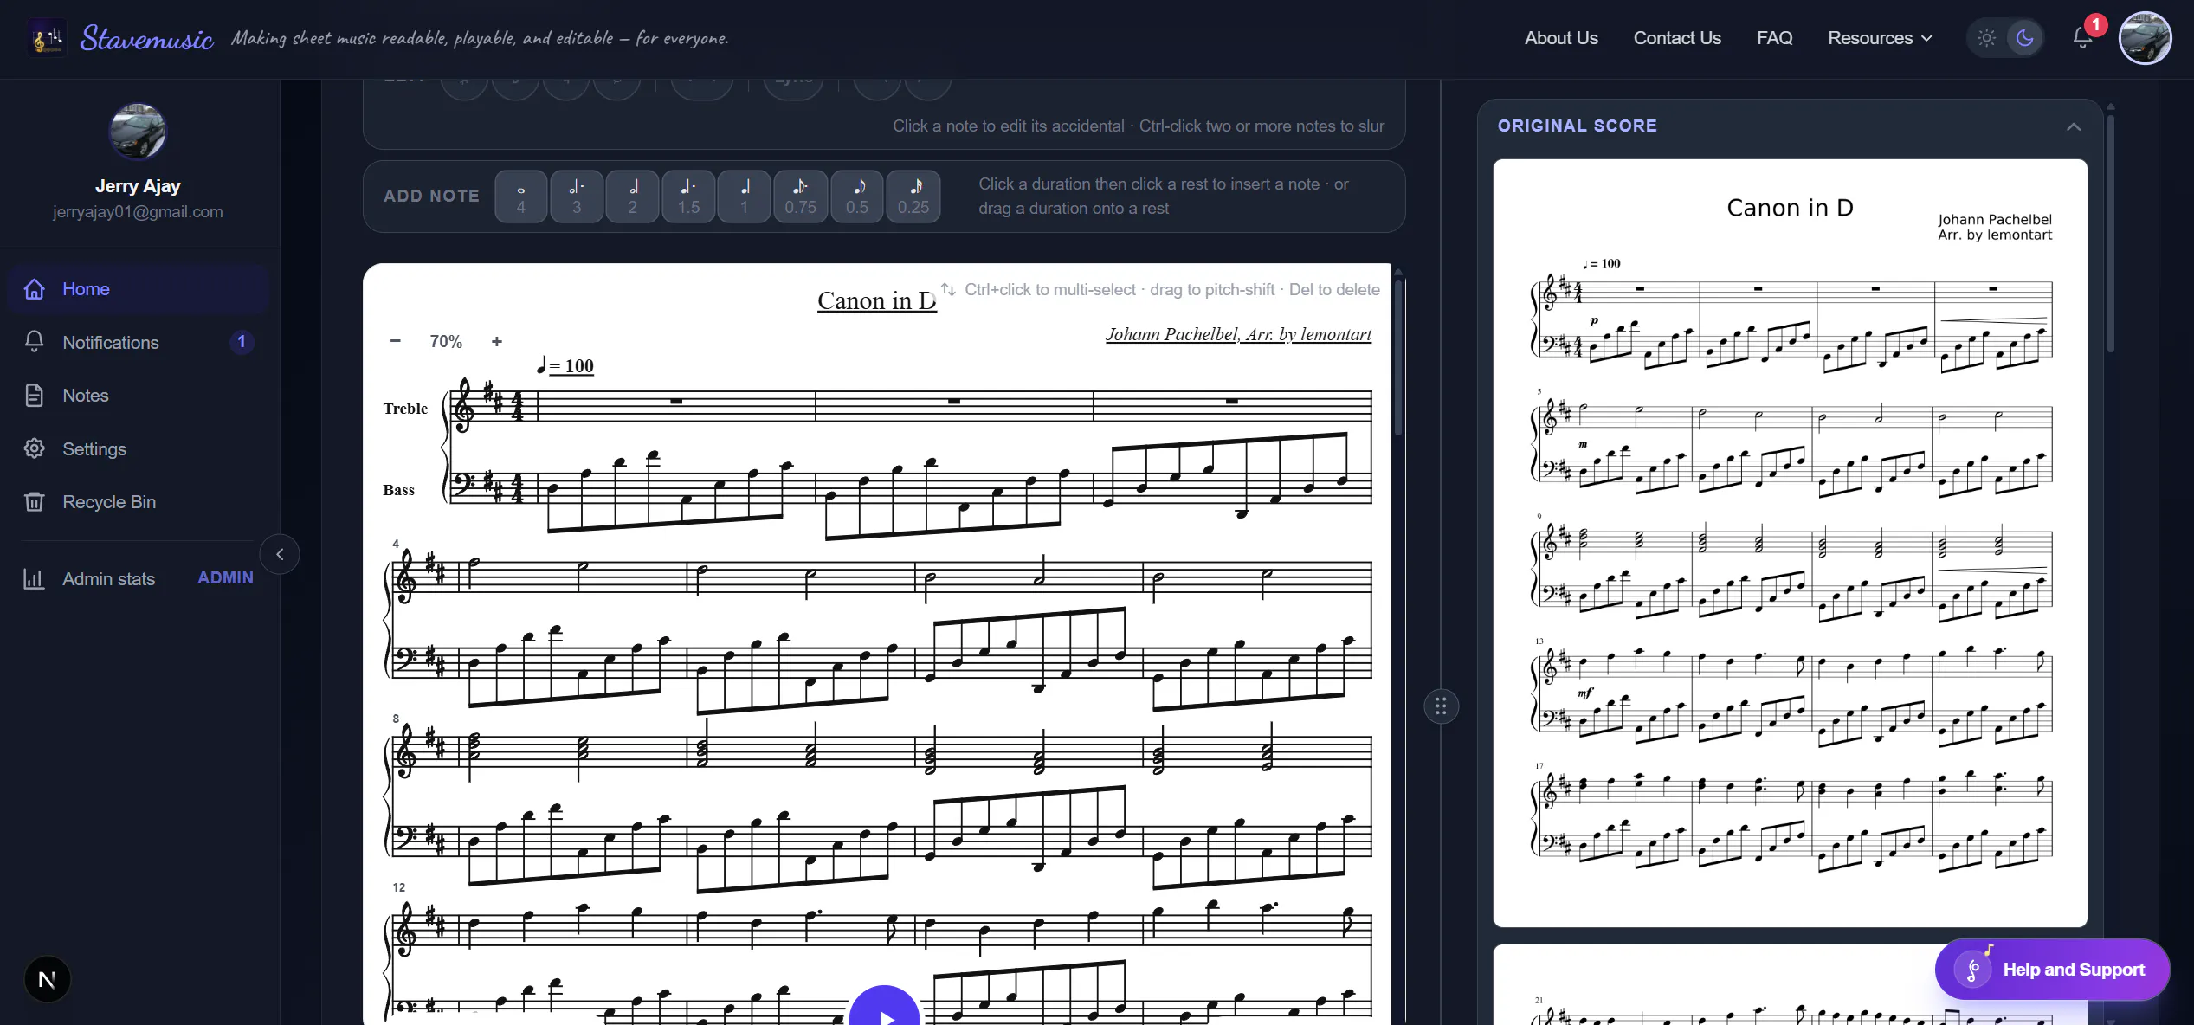Open the About Us page
The width and height of the screenshot is (2194, 1025).
[1561, 38]
